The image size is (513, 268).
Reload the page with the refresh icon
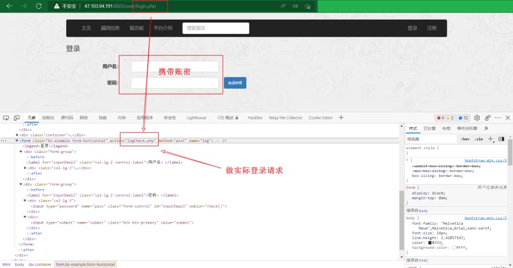tap(39, 6)
